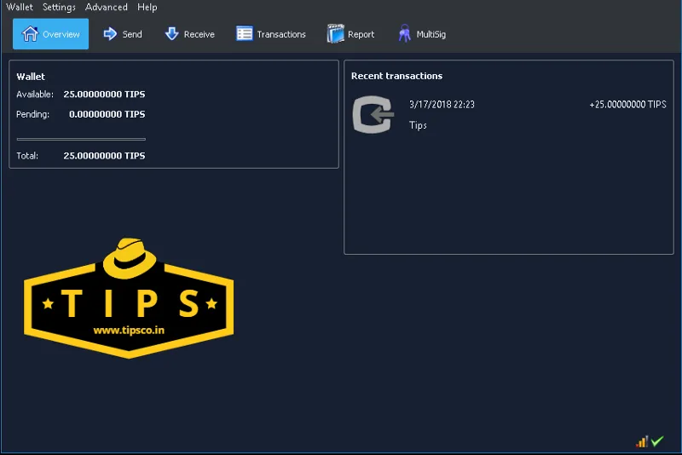Image resolution: width=682 pixels, height=455 pixels.
Task: Open the MultiSig tab
Action: pos(422,34)
